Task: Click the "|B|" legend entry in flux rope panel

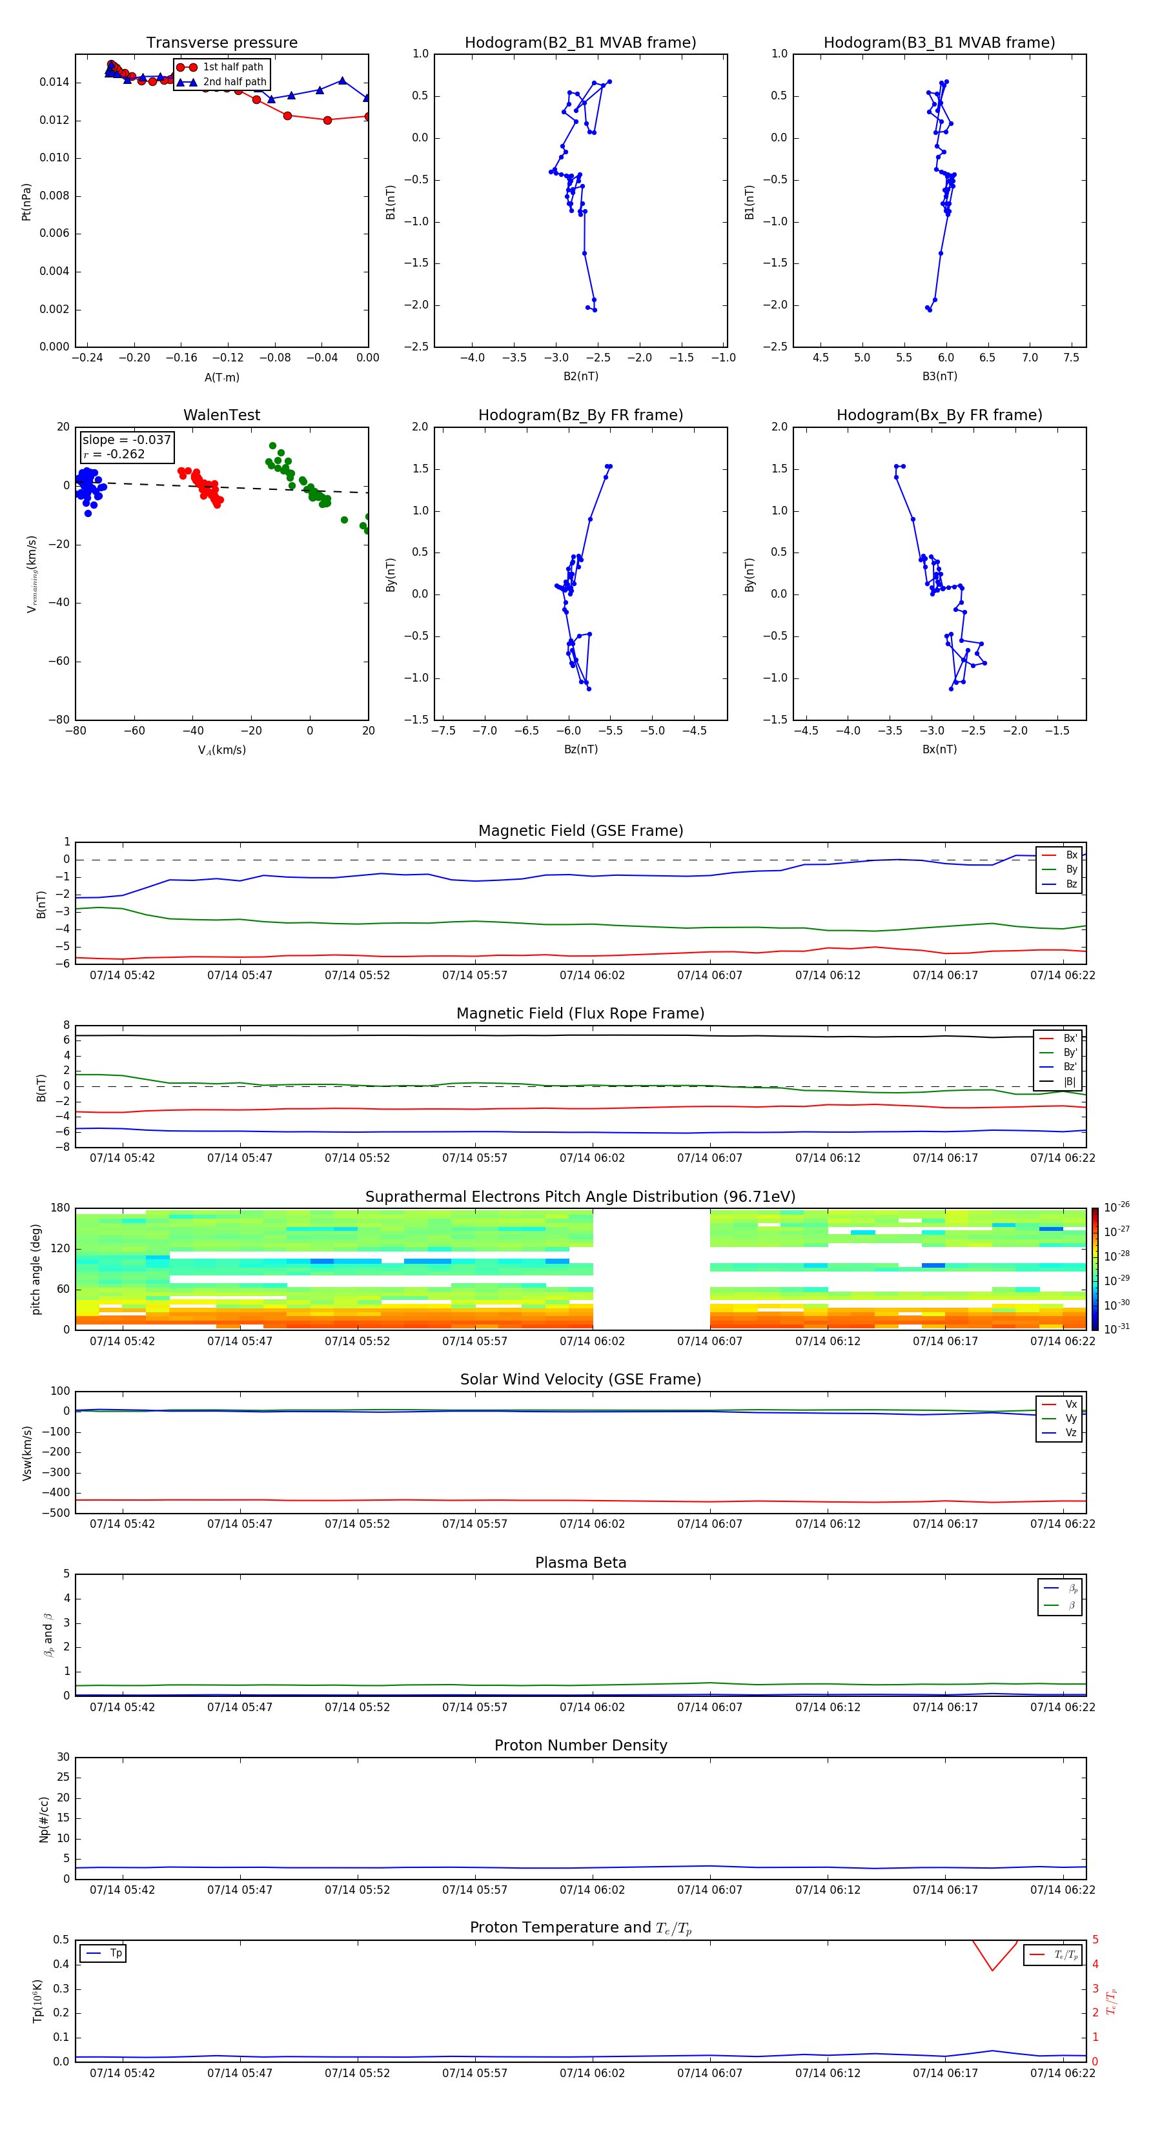Action: pyautogui.click(x=1059, y=1082)
